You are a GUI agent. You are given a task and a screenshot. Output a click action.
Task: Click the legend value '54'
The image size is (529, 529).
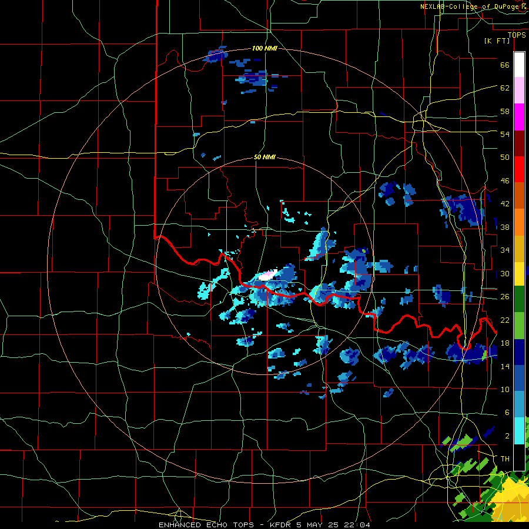click(x=505, y=134)
